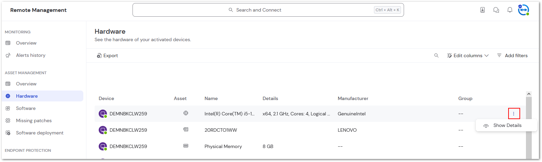Open Software deployment section
Image resolution: width=542 pixels, height=162 pixels.
click(40, 133)
